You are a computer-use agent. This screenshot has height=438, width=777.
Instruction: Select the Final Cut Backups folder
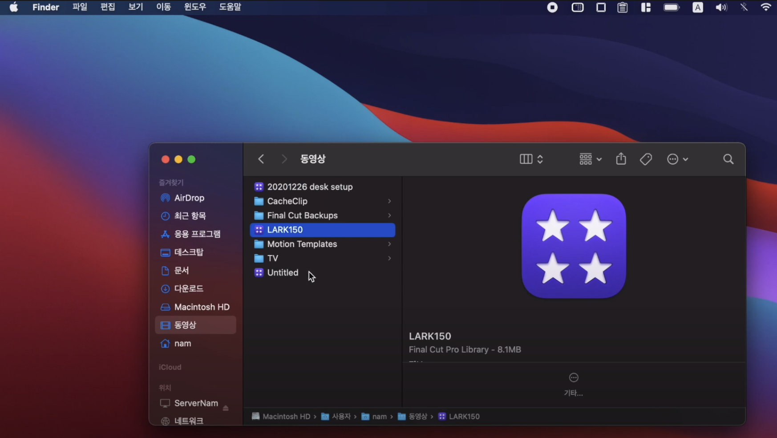(323, 215)
